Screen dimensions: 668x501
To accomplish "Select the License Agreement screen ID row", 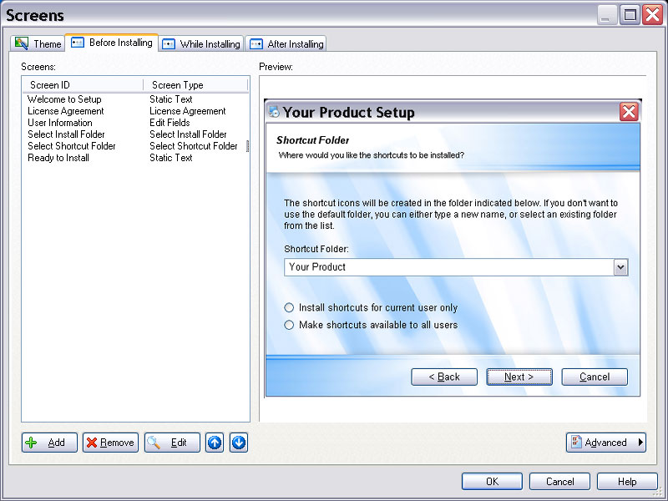I will pyautogui.click(x=66, y=111).
